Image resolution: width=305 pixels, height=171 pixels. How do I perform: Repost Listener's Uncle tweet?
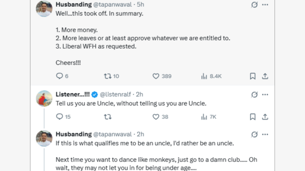pos(108,117)
